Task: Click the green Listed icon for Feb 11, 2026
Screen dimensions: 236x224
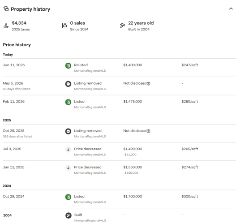Action: pos(68,102)
